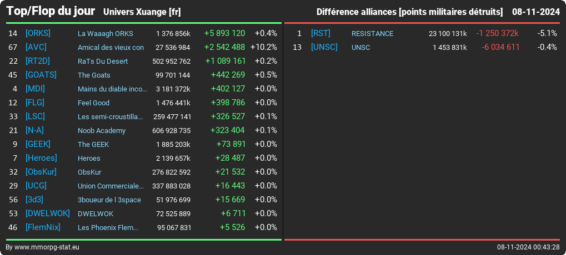Select the [RT2D] alliance tag

coord(38,61)
